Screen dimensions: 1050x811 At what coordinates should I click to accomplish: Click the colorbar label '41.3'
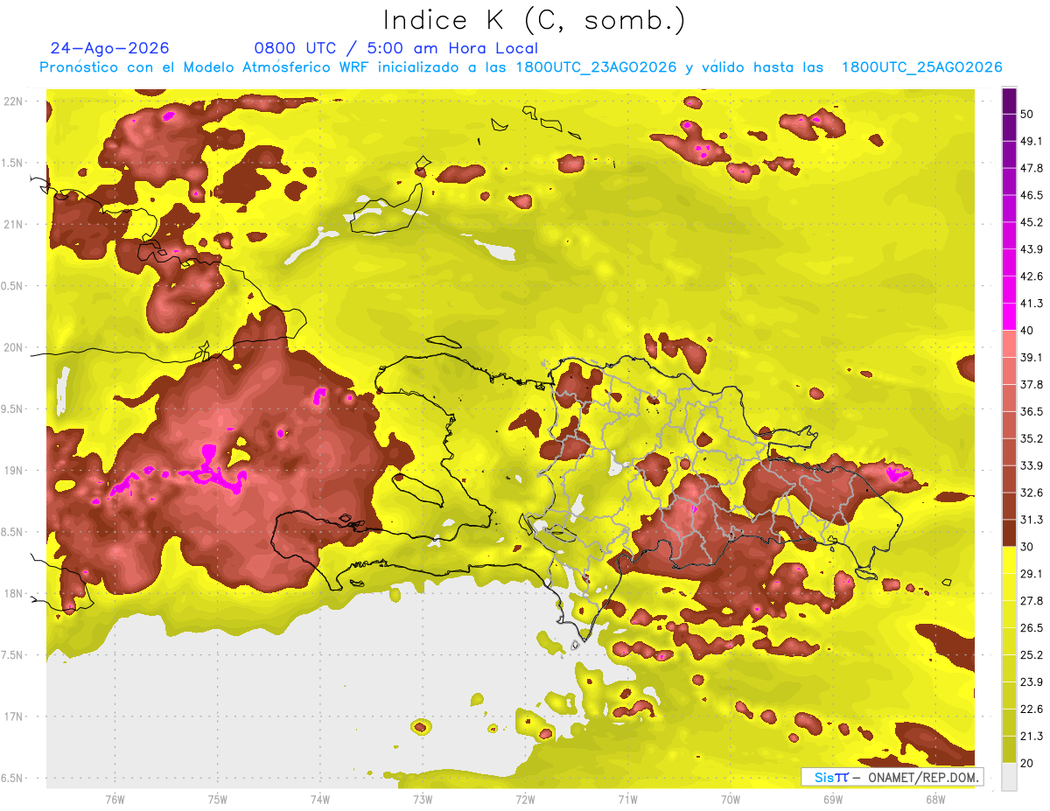tap(1032, 304)
